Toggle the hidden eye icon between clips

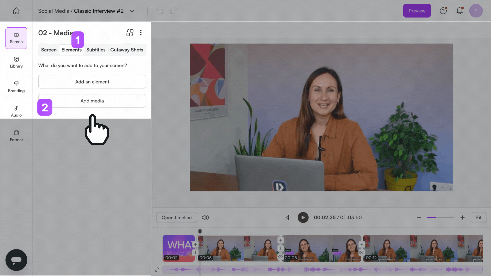(281, 256)
